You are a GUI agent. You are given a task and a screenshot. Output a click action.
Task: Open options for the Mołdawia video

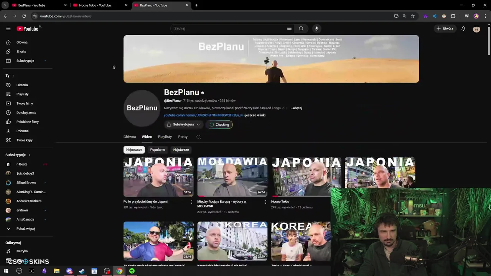pyautogui.click(x=265, y=202)
